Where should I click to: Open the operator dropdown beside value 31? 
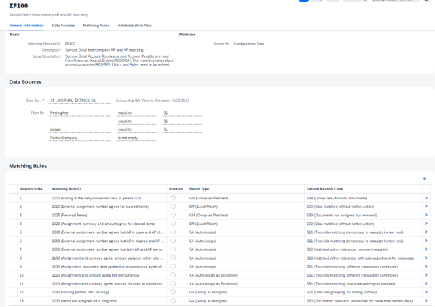(136, 121)
